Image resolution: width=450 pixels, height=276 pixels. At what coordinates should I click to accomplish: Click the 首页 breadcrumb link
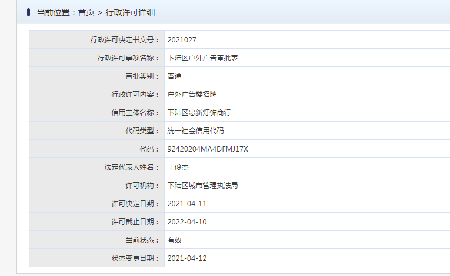coord(86,12)
